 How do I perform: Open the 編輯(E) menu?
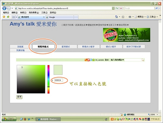15,13
